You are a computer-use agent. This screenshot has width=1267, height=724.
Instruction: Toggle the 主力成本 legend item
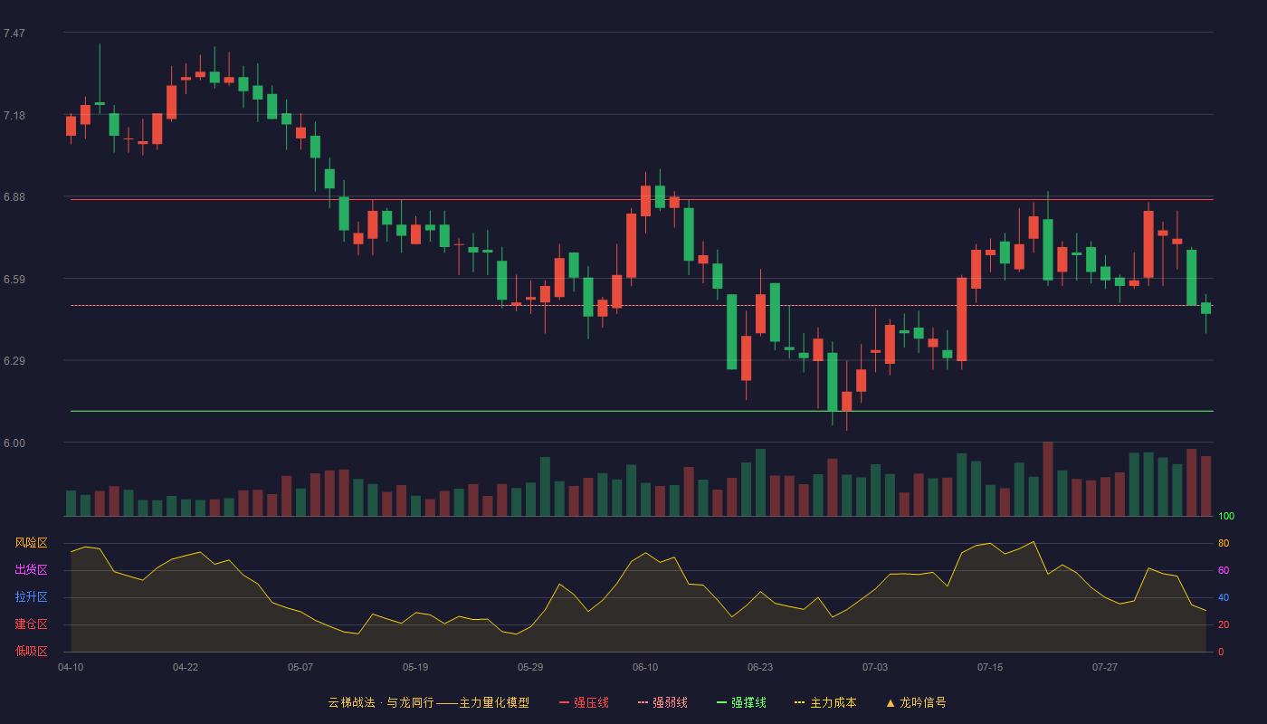point(825,702)
